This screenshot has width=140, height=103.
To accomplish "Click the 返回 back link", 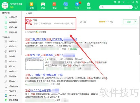I will click(x=29, y=13).
